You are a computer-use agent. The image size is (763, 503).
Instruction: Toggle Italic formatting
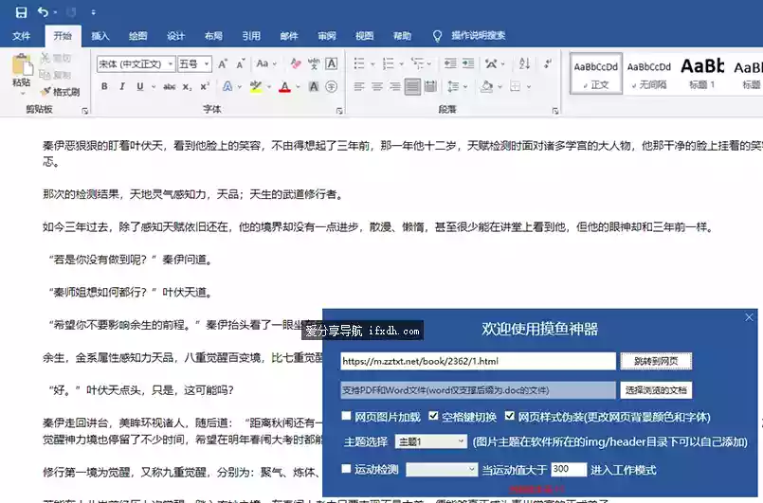122,86
